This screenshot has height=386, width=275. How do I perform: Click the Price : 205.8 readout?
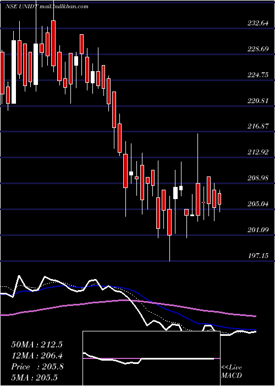click(x=37, y=367)
